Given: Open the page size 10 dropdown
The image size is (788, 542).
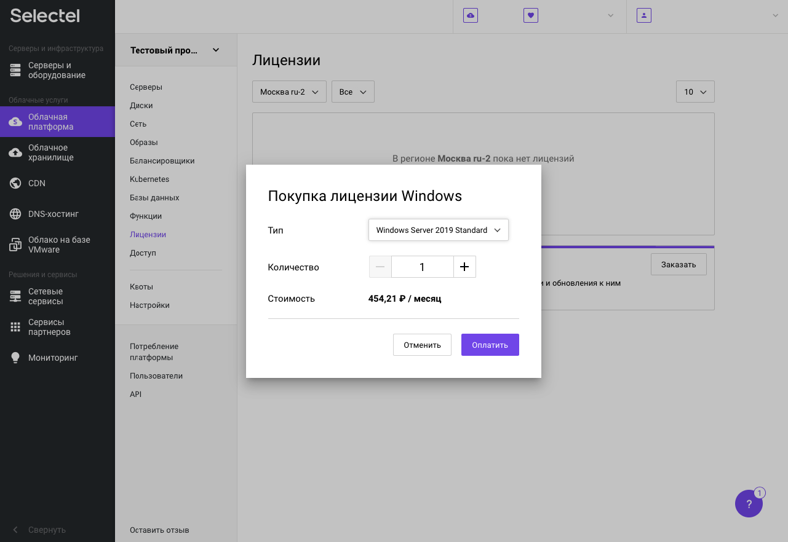Looking at the screenshot, I should tap(695, 92).
